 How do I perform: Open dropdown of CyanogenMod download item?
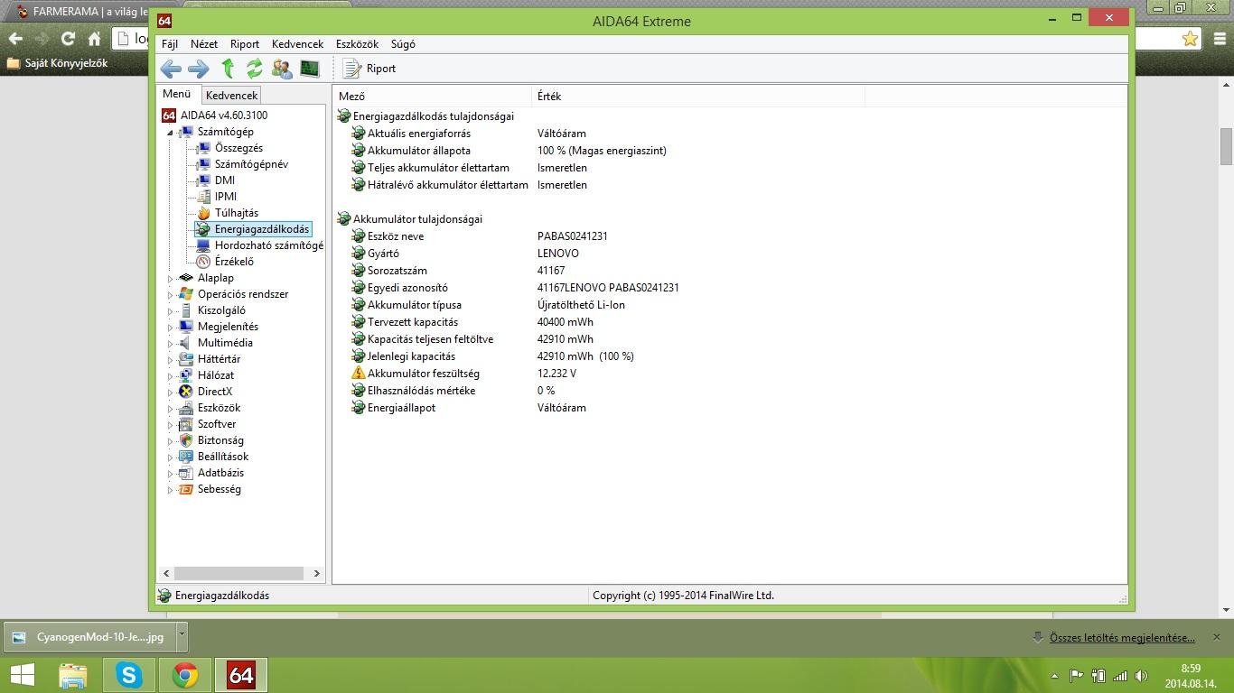click(x=182, y=636)
